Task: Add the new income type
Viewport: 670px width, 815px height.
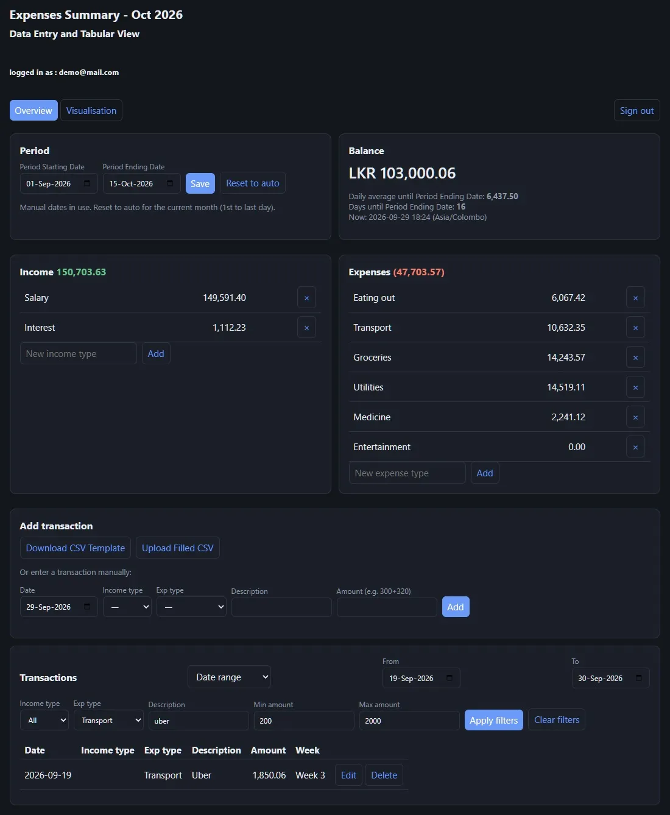Action: click(156, 354)
